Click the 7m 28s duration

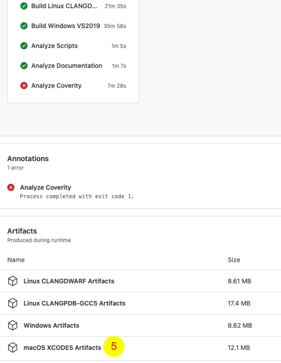coord(117,86)
